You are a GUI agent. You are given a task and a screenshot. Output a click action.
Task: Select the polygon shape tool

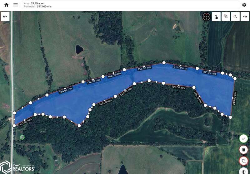pyautogui.click(x=243, y=161)
